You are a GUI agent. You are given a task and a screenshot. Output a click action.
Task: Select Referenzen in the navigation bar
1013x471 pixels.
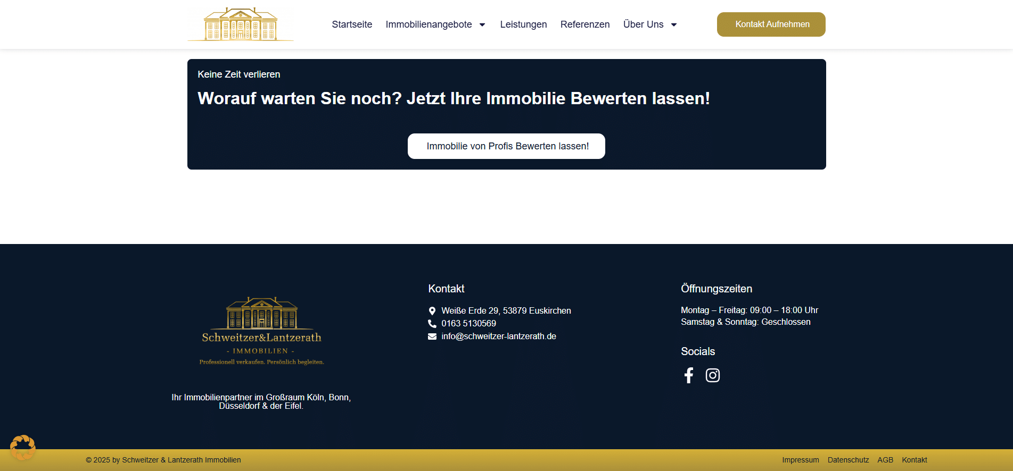(585, 24)
